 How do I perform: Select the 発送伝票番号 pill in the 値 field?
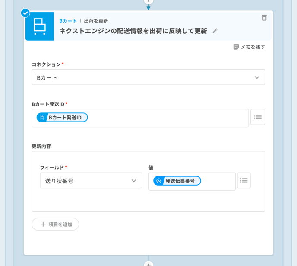(x=177, y=181)
